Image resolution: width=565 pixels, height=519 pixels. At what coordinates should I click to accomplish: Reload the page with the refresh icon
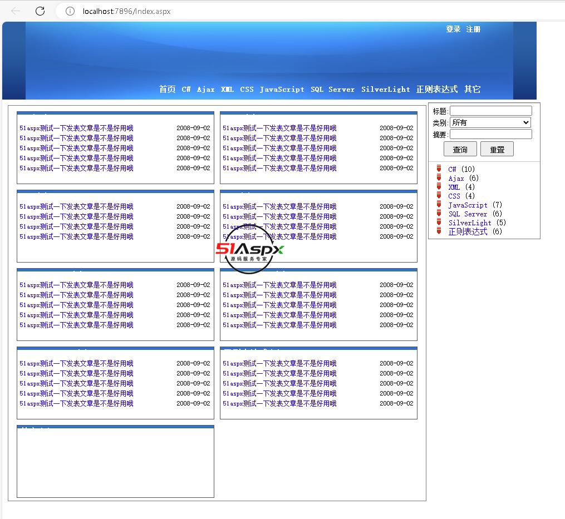point(40,11)
